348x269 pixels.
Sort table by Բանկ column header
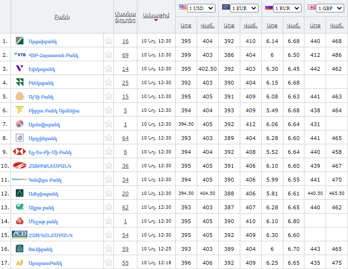(x=62, y=17)
